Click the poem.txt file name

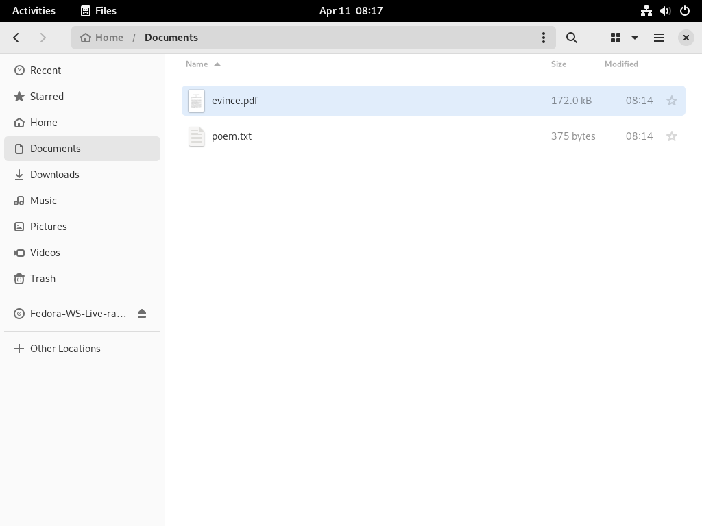click(x=232, y=136)
